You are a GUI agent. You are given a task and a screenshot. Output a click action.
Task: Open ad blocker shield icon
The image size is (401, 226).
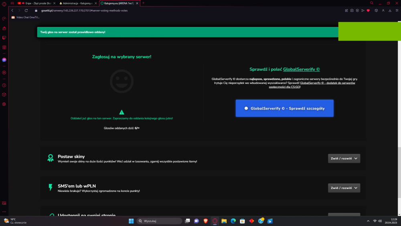357,10
